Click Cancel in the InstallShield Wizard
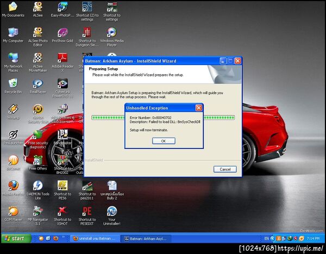The image size is (326, 254). 225,170
